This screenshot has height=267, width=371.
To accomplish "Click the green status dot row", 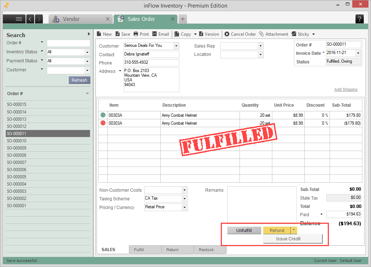I will [103, 115].
